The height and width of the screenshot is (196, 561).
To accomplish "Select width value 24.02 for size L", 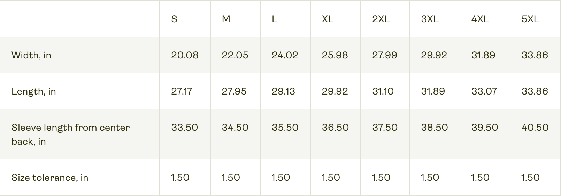I will coord(285,55).
